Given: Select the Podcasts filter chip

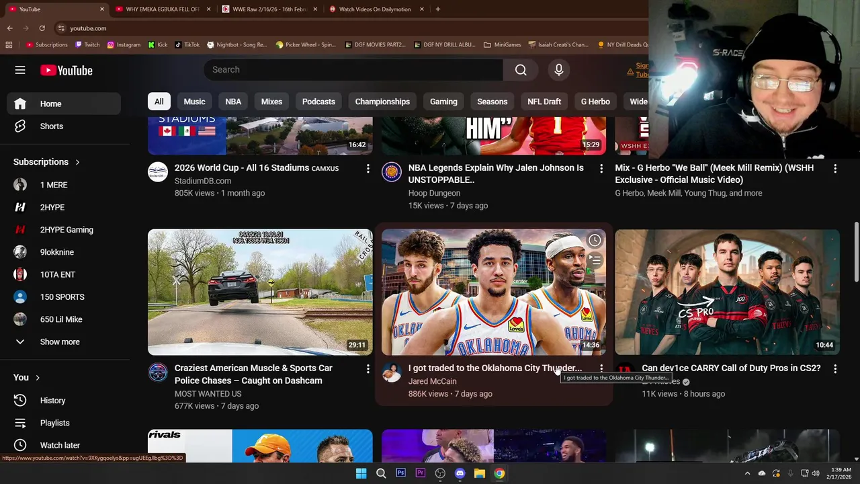Looking at the screenshot, I should pos(318,102).
